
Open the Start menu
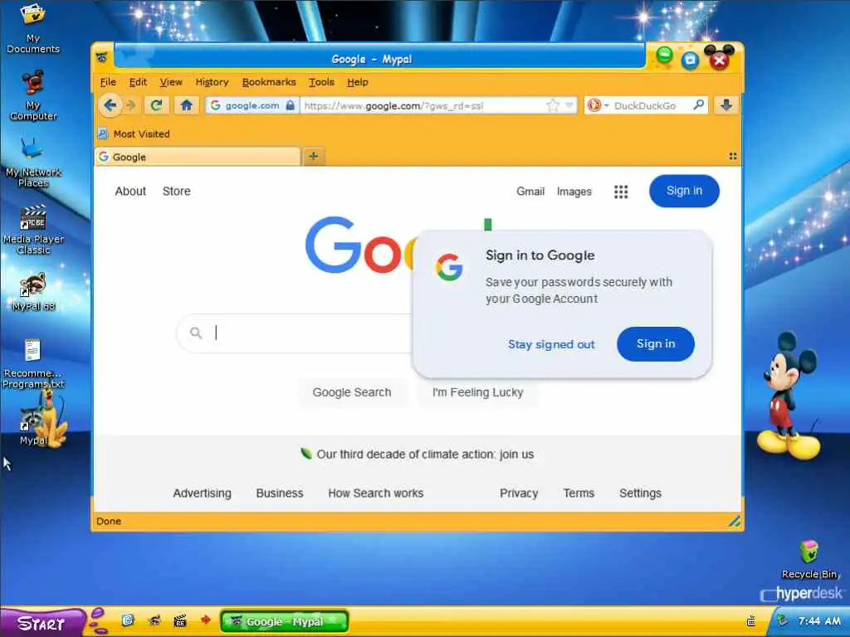coord(42,623)
